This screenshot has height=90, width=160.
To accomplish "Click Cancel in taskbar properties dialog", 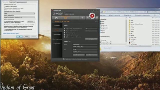I will [27, 36].
